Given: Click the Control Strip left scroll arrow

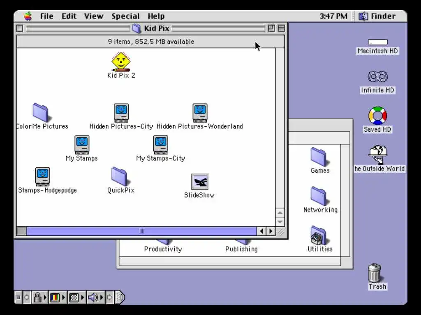Looking at the screenshot, I should click(27, 297).
